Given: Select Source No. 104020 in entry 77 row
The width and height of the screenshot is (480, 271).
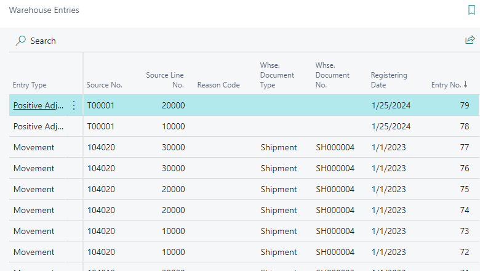Looking at the screenshot, I should [x=101, y=147].
